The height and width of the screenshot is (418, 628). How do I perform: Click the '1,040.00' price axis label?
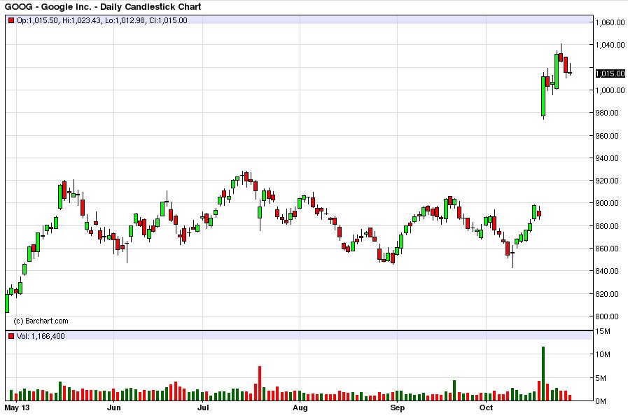[610, 45]
